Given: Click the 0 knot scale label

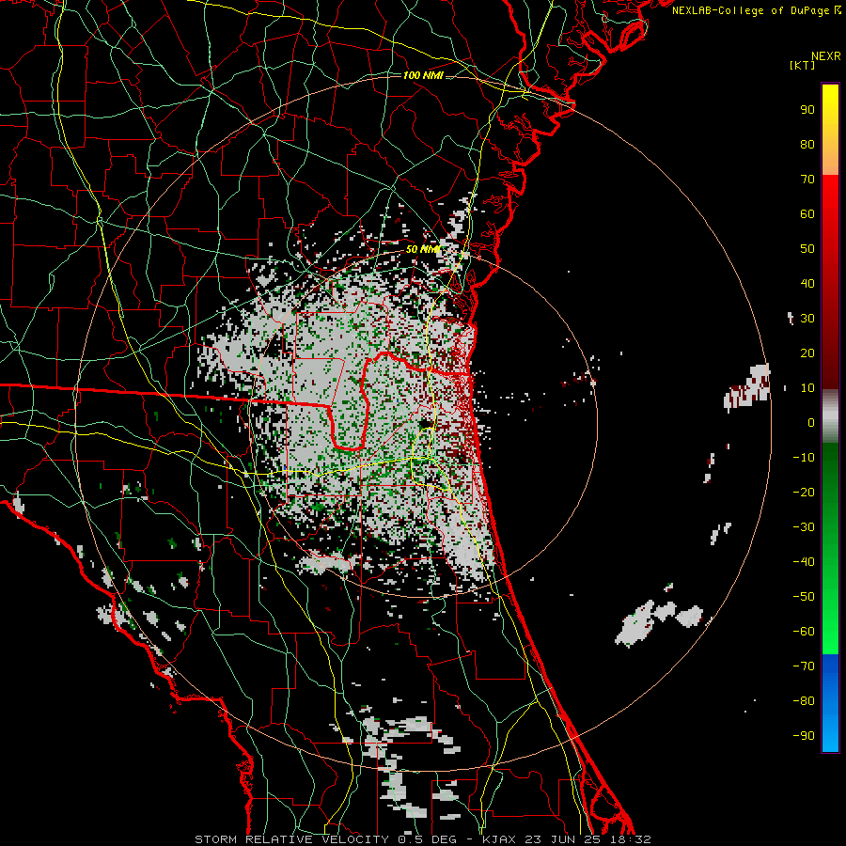Looking at the screenshot, I should pyautogui.click(x=811, y=423).
